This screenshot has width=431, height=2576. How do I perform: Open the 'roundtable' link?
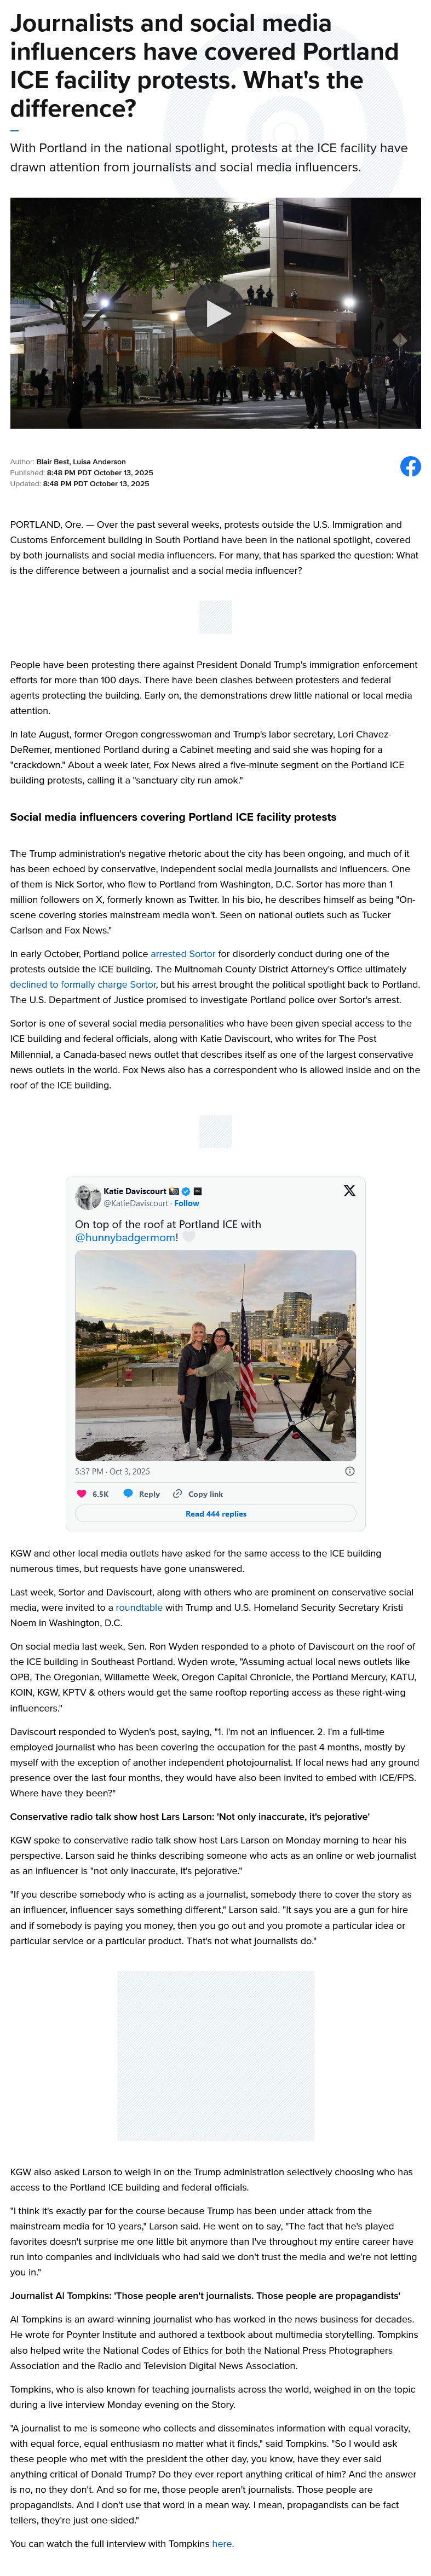[138, 1607]
